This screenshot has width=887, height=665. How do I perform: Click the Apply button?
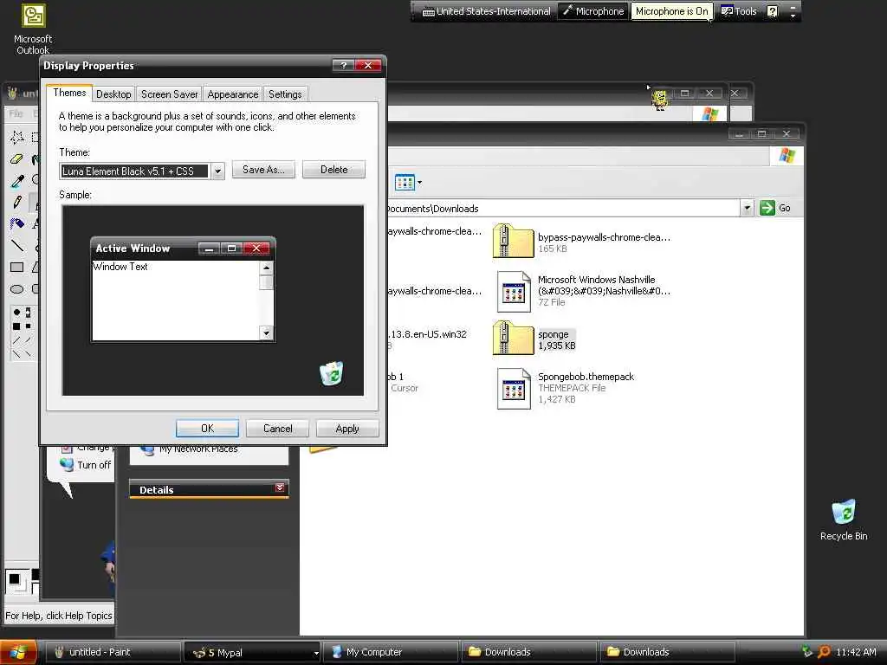pos(347,429)
